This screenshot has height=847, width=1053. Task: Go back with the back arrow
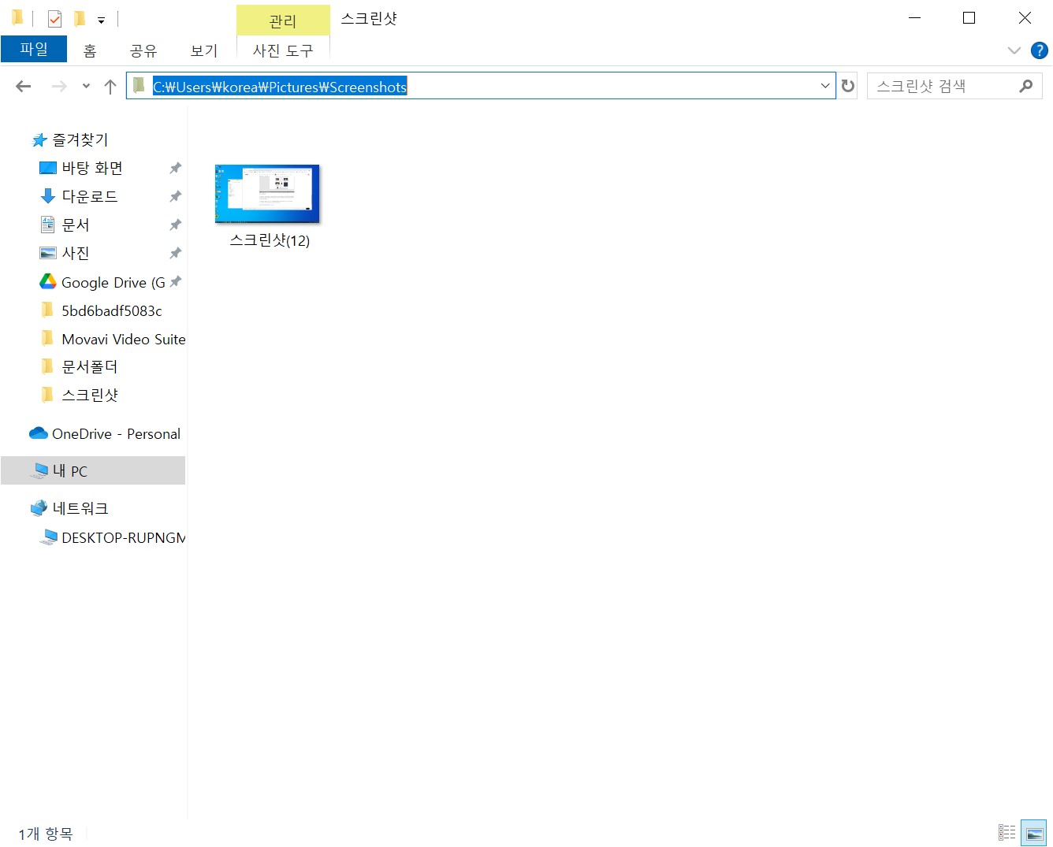point(24,86)
